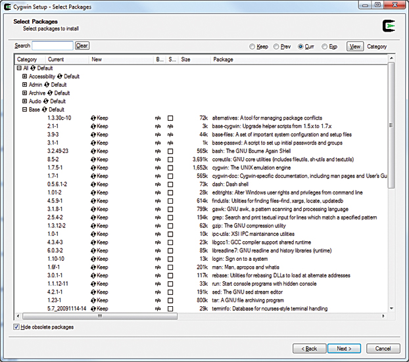This screenshot has width=409, height=362.
Task: Uncheck Hide obsolete packages
Action: tap(16, 327)
